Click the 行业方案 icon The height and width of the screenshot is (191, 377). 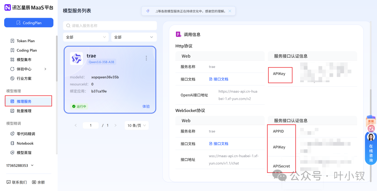[x=12, y=78]
